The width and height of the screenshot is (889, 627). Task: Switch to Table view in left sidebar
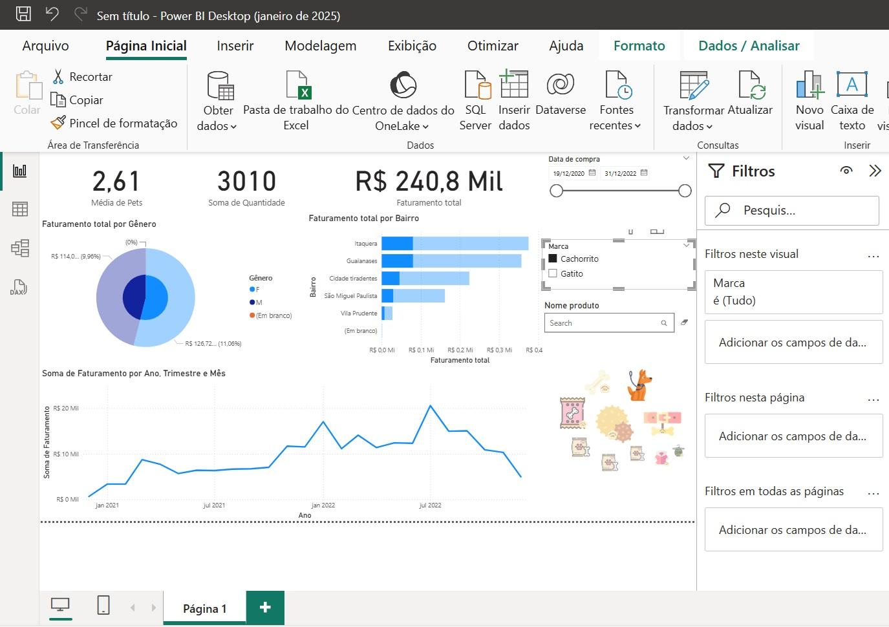(20, 209)
